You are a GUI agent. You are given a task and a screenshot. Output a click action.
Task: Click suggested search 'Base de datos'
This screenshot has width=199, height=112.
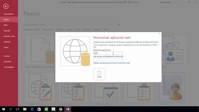coord(48,30)
